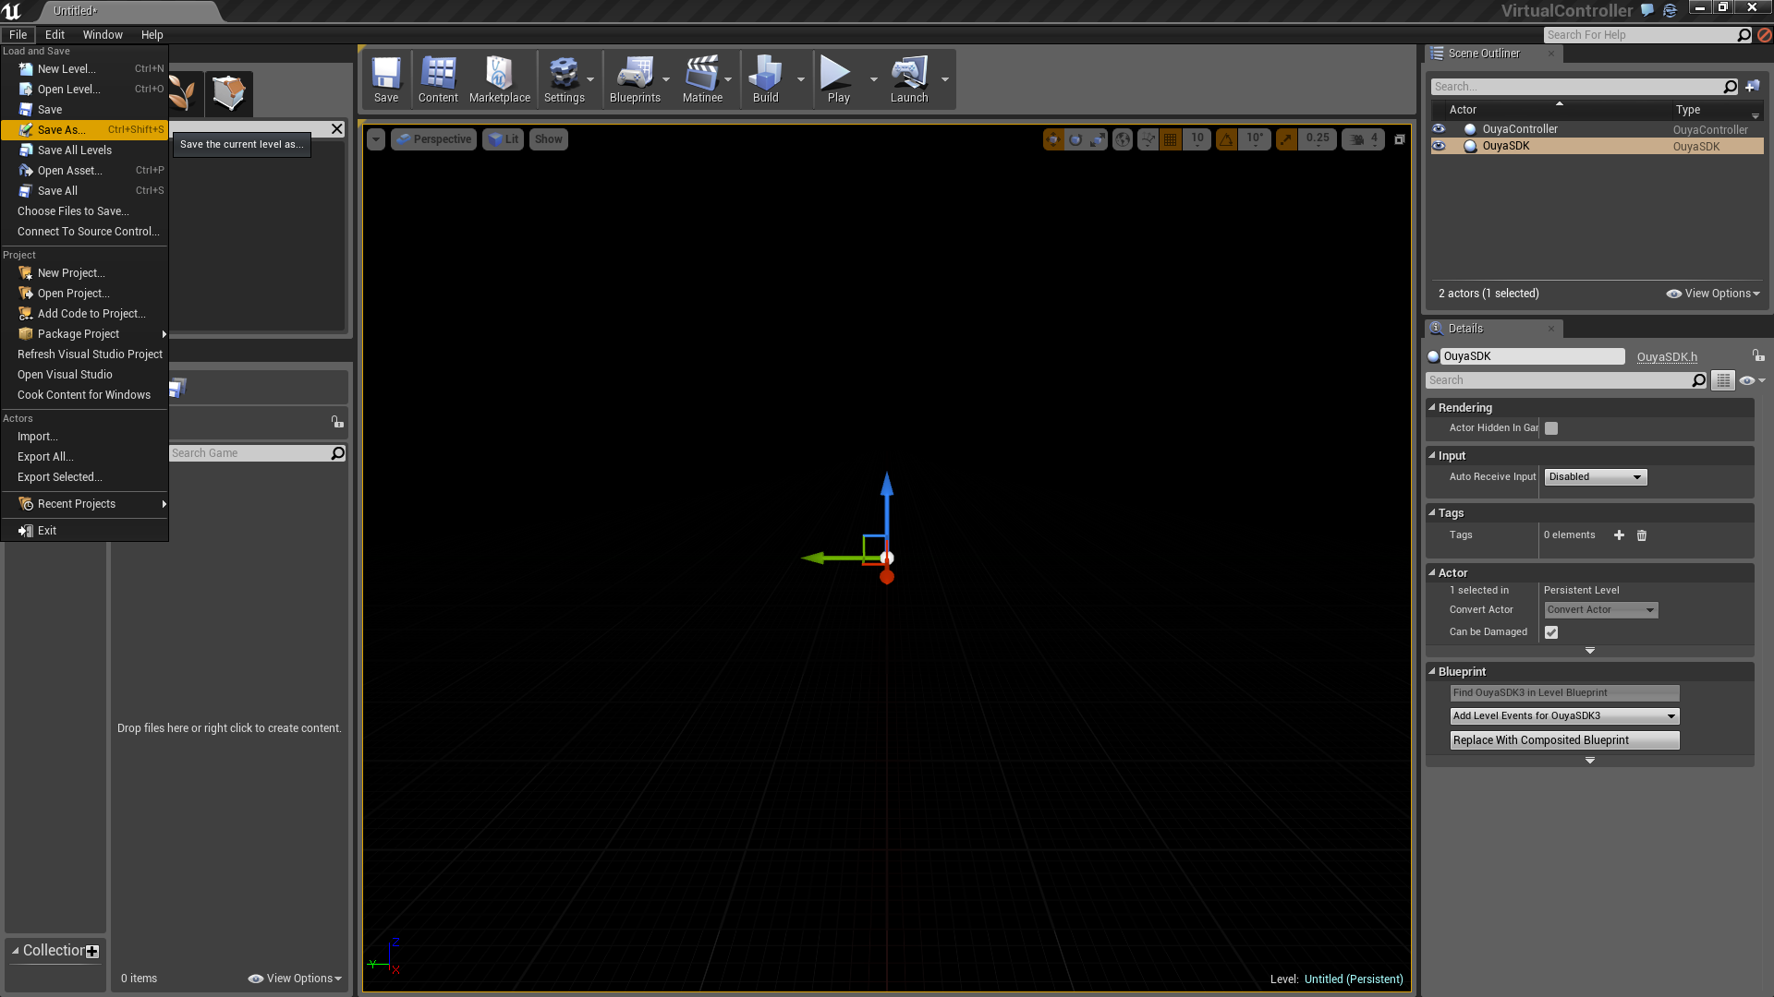
Task: Toggle the world coordinate system globe icon
Action: click(1123, 139)
